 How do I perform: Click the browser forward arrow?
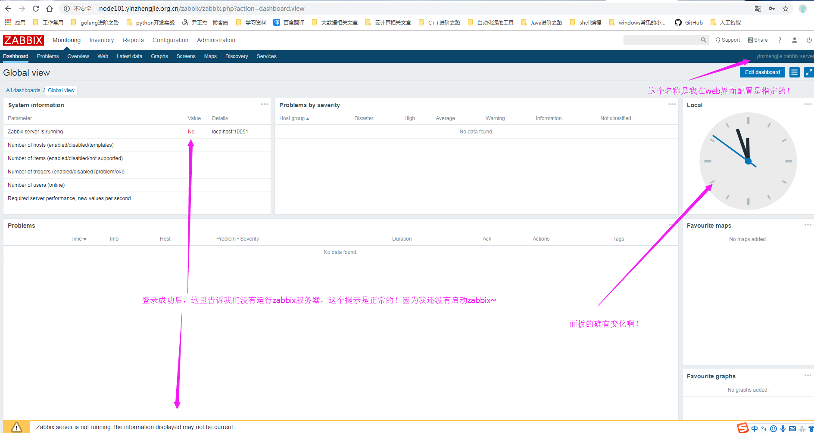22,9
